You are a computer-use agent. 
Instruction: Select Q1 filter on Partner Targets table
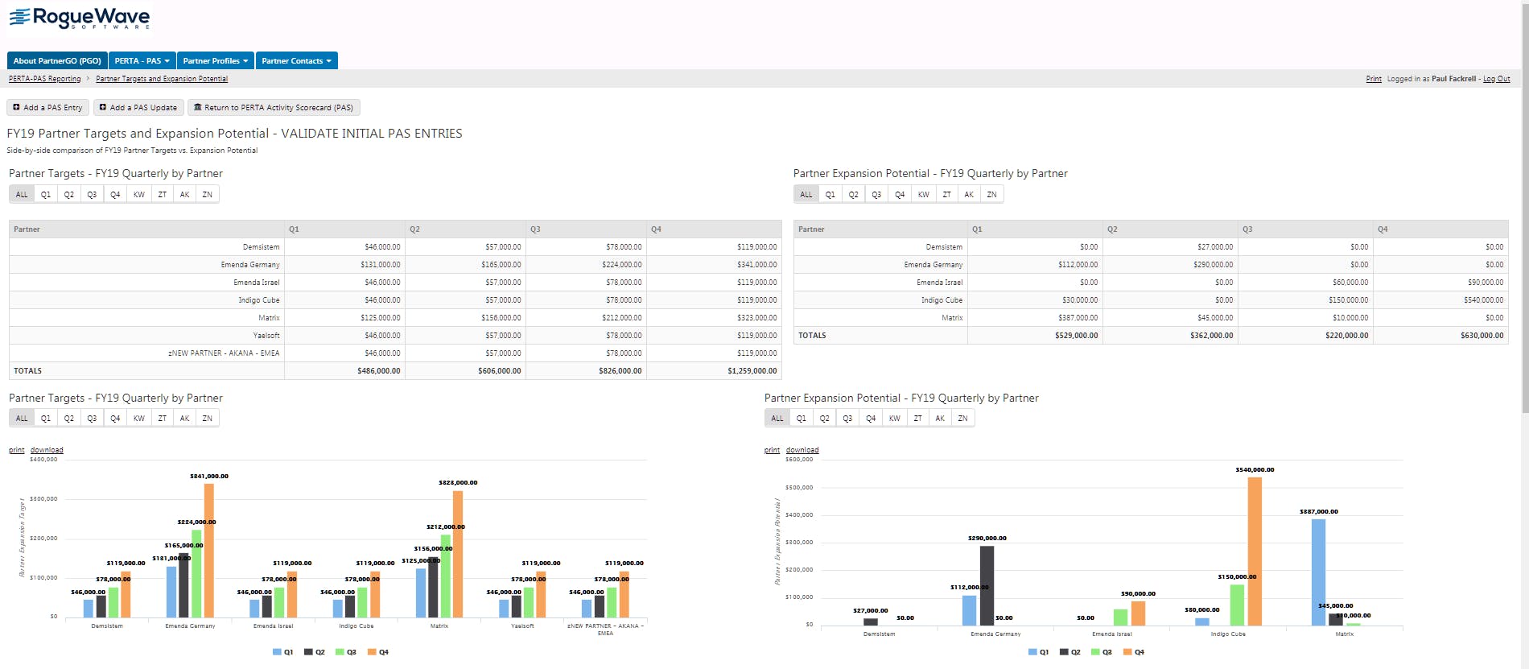(x=46, y=194)
